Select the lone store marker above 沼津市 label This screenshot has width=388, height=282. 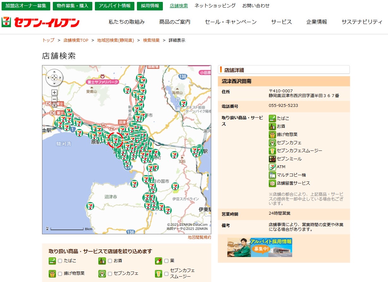coord(134,183)
